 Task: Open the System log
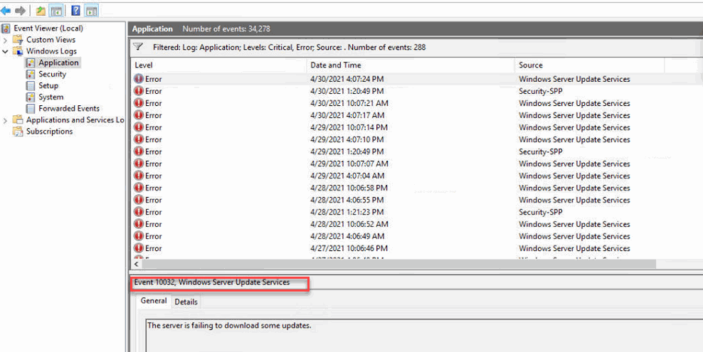pyautogui.click(x=51, y=97)
